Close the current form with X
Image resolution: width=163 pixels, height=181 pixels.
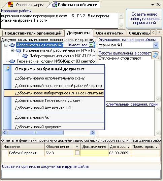[x=158, y=4]
